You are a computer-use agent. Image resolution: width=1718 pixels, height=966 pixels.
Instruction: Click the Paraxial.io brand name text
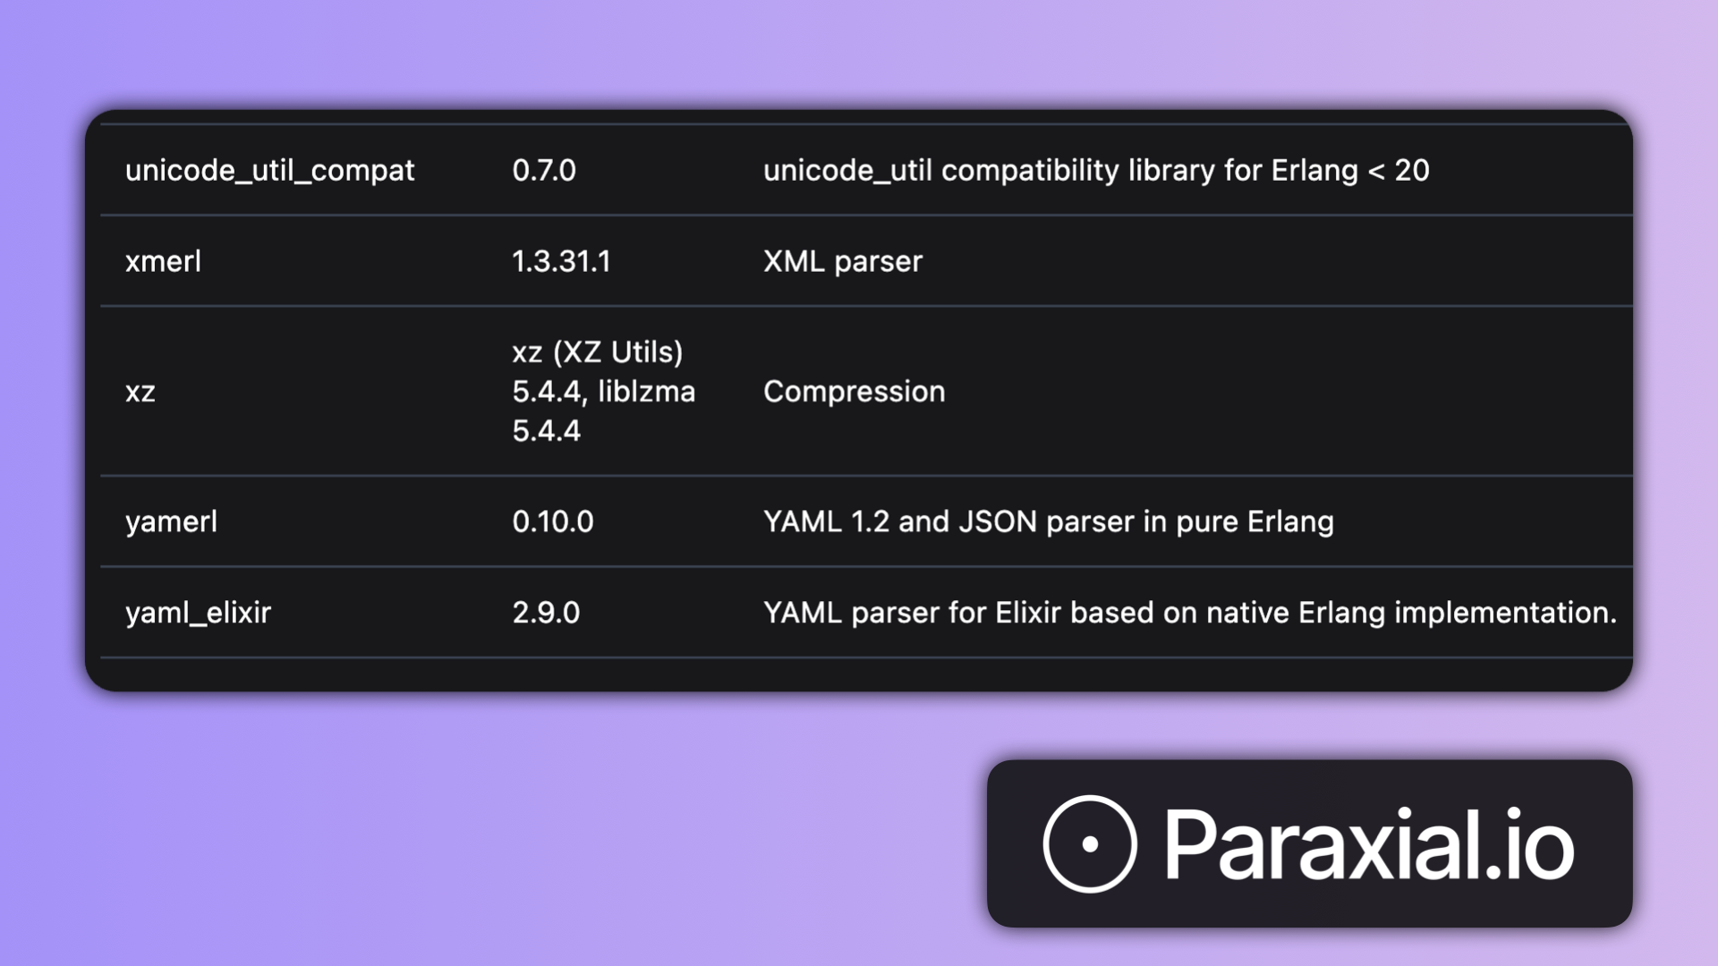click(x=1368, y=844)
